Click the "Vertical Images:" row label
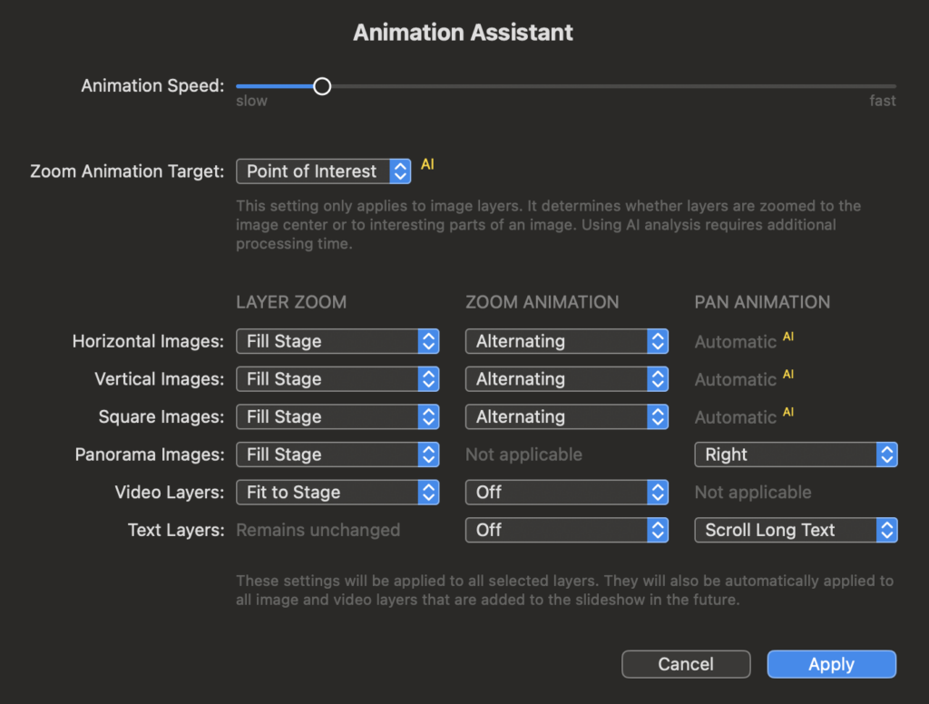The height and width of the screenshot is (704, 929). tap(160, 379)
